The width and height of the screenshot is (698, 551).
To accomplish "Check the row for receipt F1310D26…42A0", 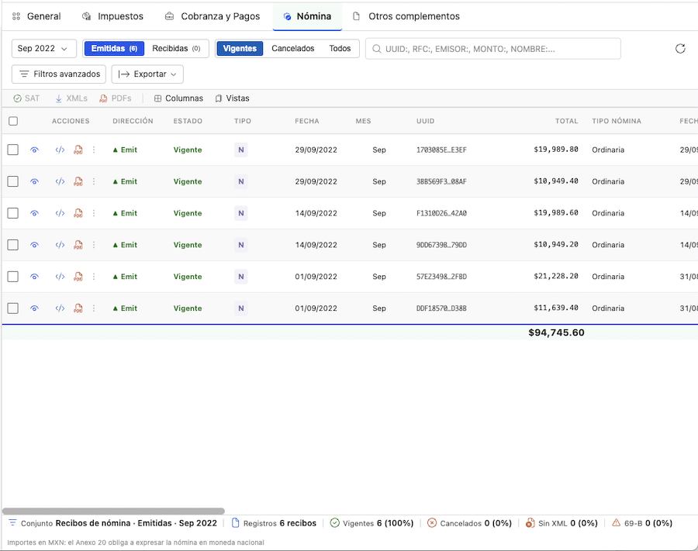I will click(x=13, y=213).
